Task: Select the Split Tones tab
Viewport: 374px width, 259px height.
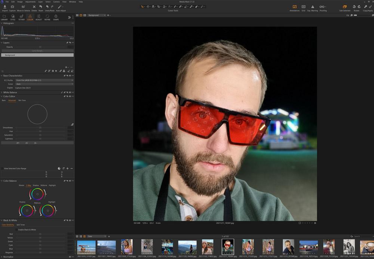Action: [x=21, y=225]
